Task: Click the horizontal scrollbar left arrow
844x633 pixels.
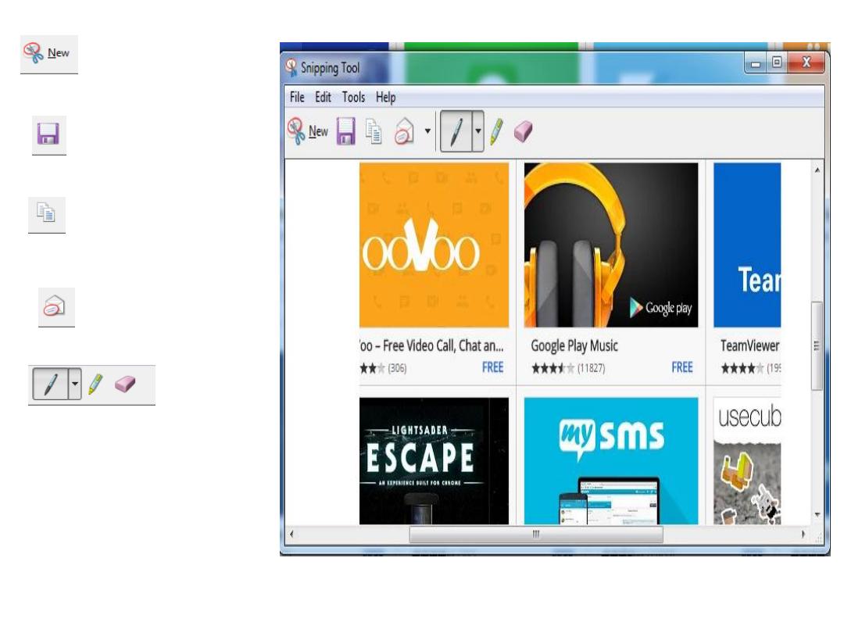Action: click(x=292, y=534)
